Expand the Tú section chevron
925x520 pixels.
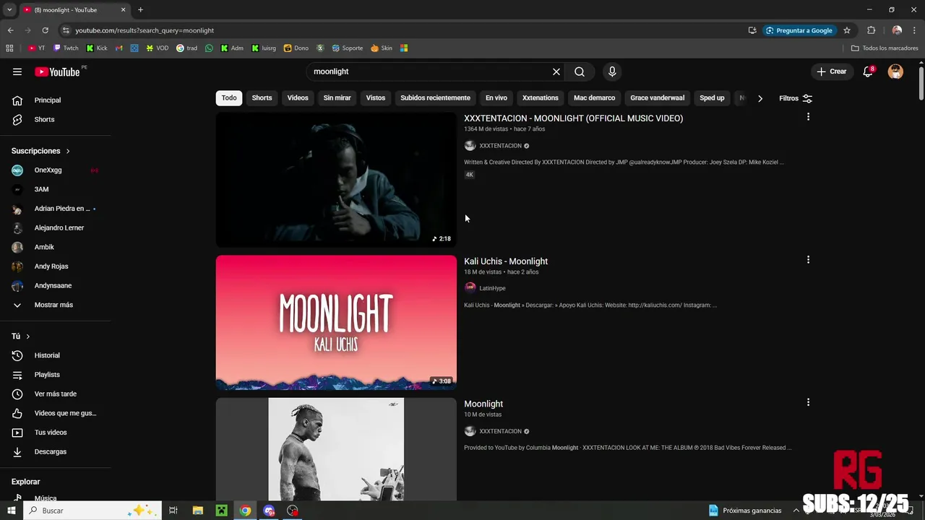[28, 337]
